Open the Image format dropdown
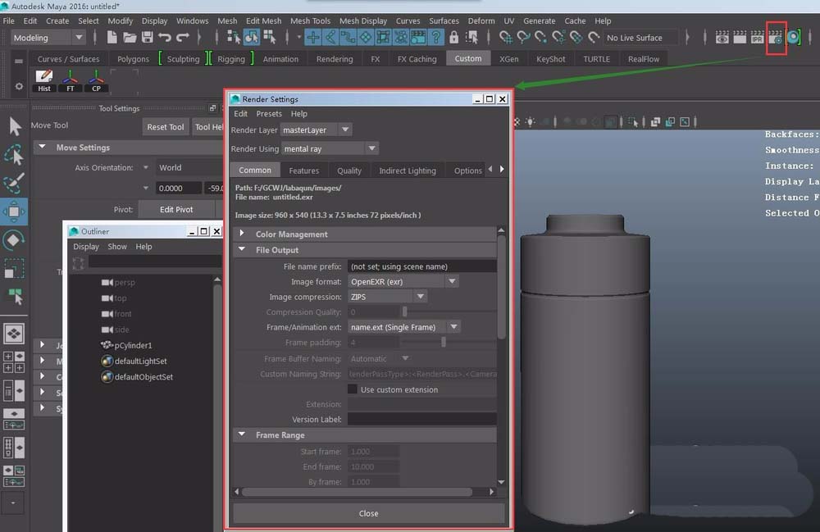This screenshot has width=820, height=532. pos(403,281)
